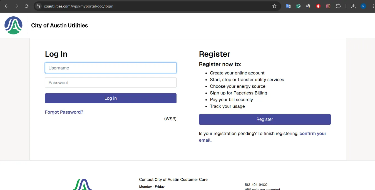The image size is (375, 190).
Task: Click the browser back arrow
Action: click(x=6, y=6)
